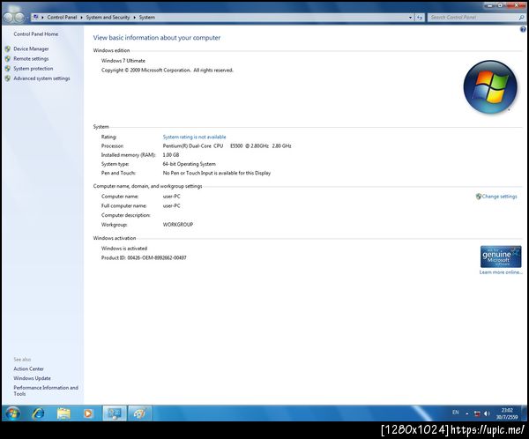Click Control Panel in the breadcrumb

62,18
